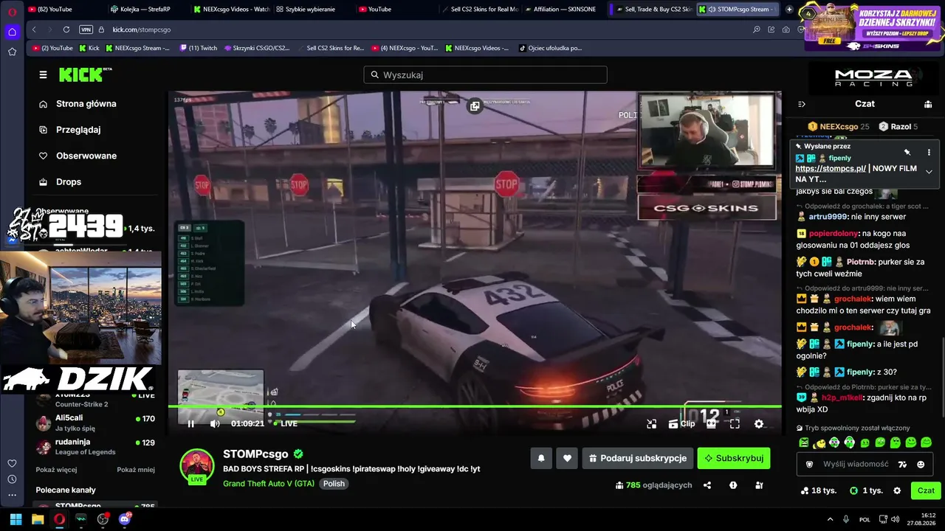The height and width of the screenshot is (531, 945).
Task: Send message with the Czat button
Action: click(926, 490)
